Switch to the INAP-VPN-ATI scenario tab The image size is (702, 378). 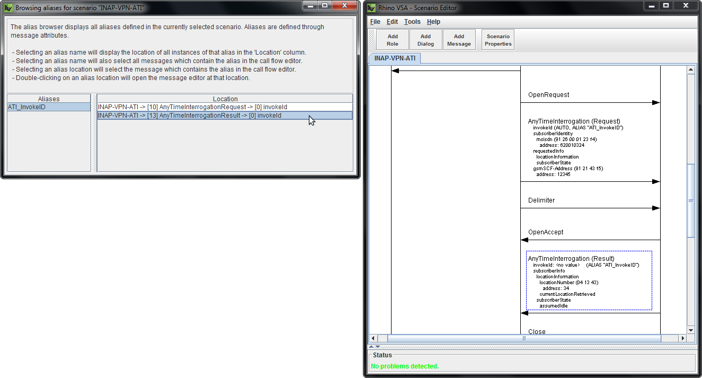394,58
